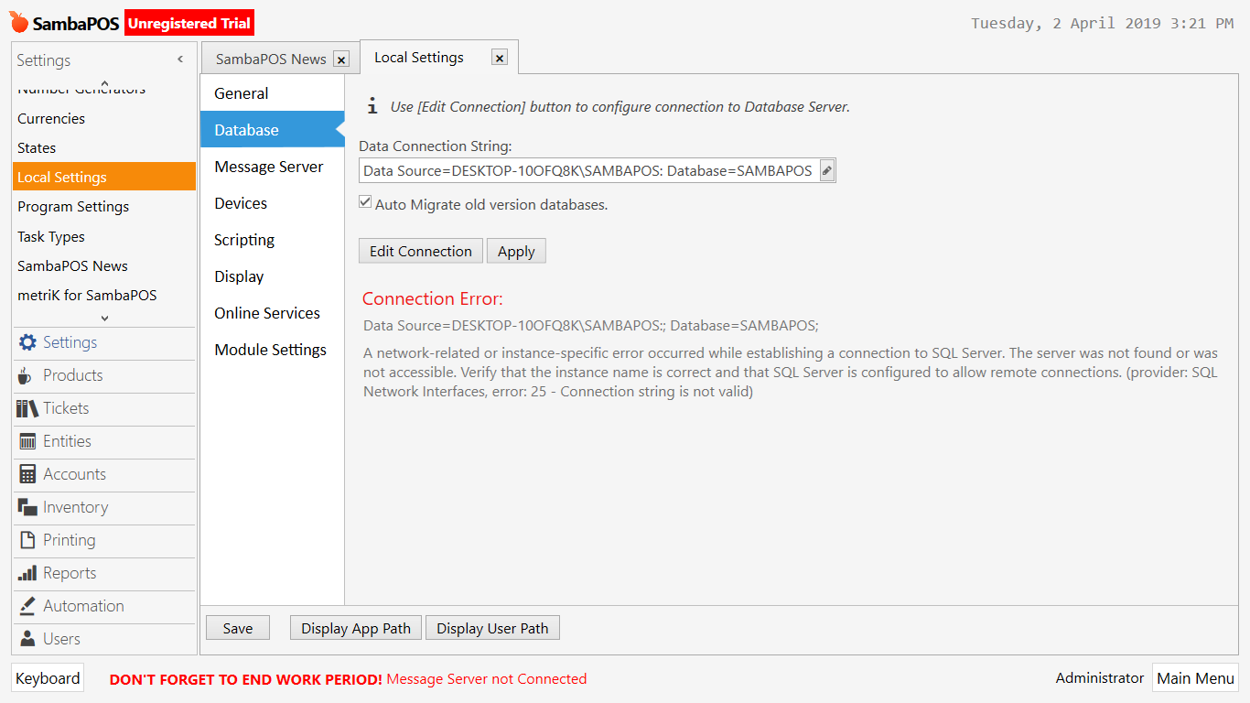Open the Products section
The image size is (1250, 703).
point(105,375)
